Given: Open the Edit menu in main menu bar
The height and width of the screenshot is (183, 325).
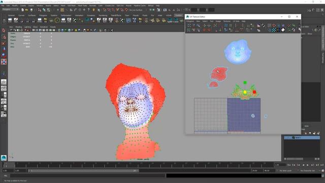Looking at the screenshot, I should [8, 6].
